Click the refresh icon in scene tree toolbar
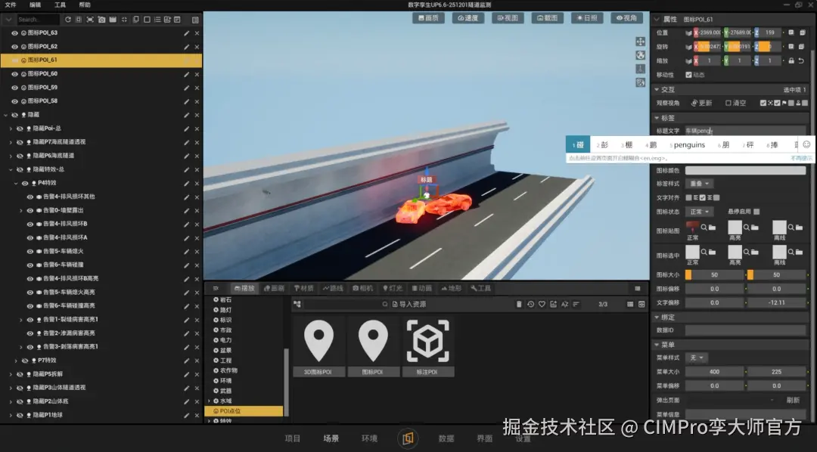The image size is (817, 452). (x=68, y=20)
